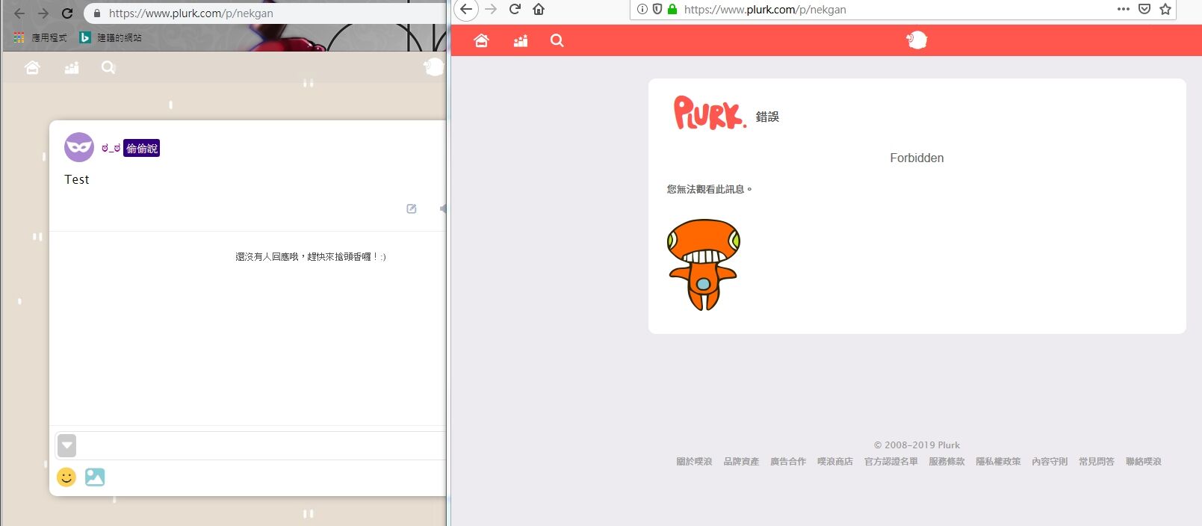Open the 品牌資產 footer link
Image resolution: width=1202 pixels, height=526 pixels.
(x=741, y=462)
